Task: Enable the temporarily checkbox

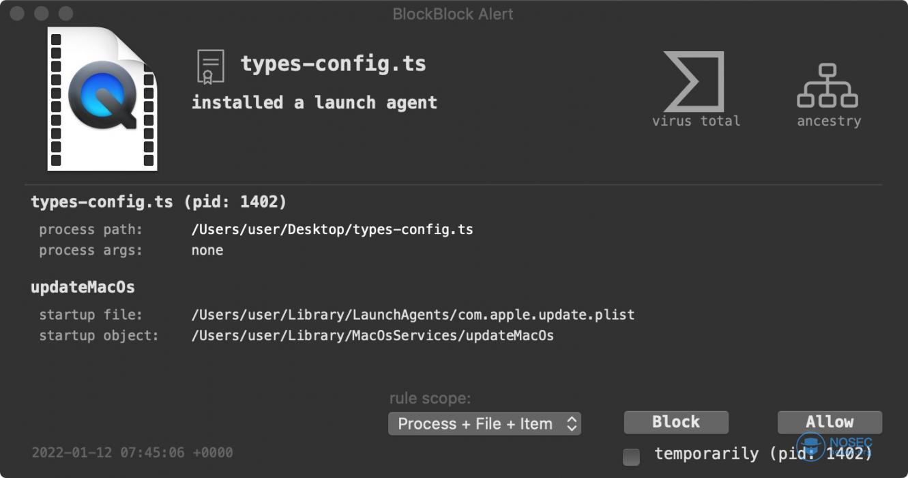Action: 632,457
